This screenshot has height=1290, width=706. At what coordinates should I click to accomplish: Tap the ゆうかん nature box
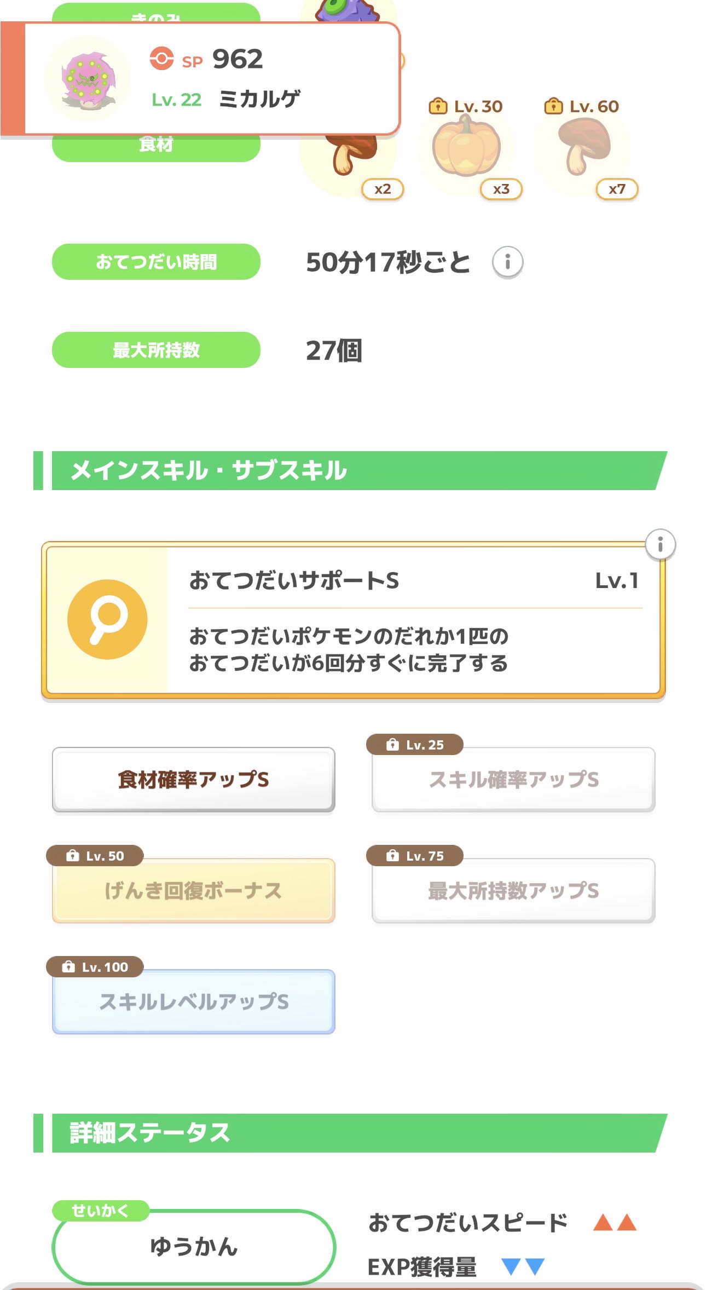coord(194,1246)
